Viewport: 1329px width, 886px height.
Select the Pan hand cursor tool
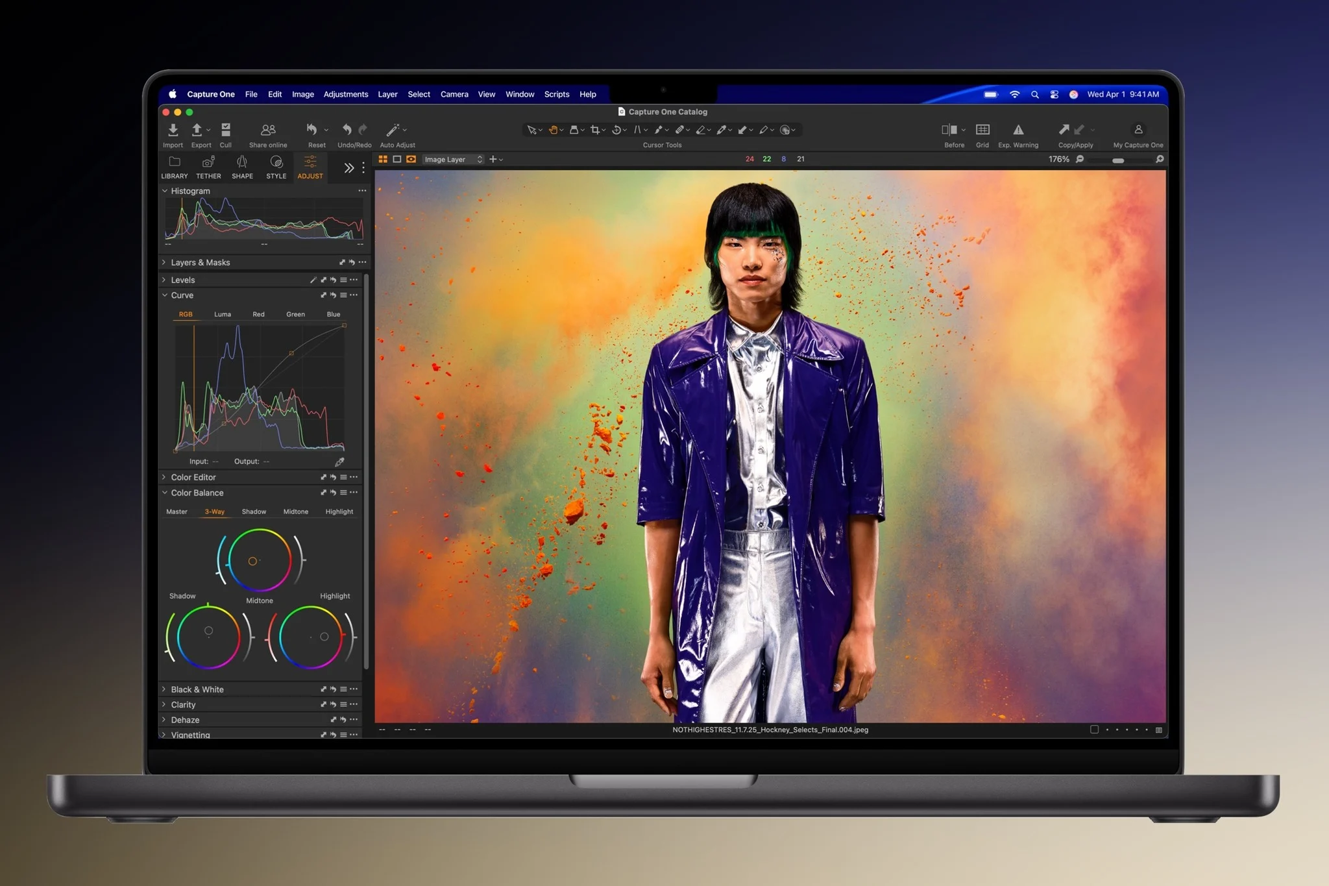pos(553,130)
